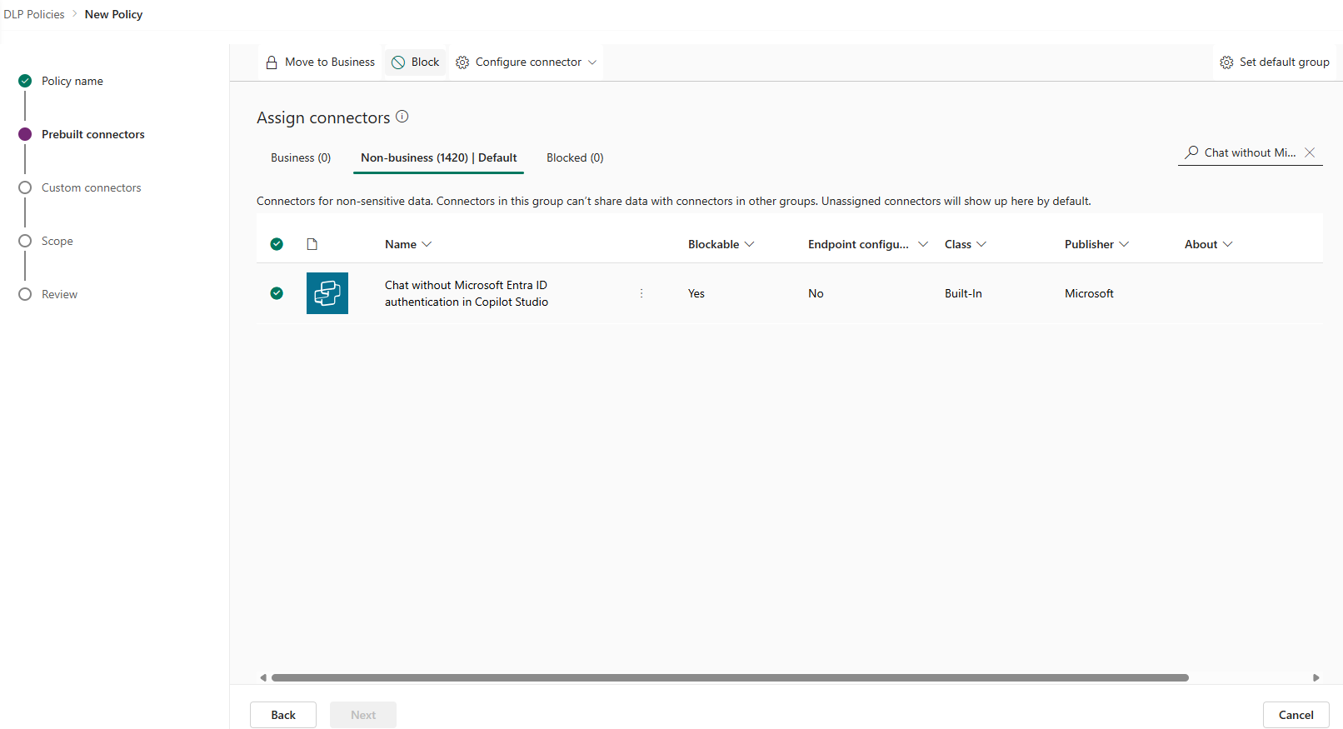Image resolution: width=1343 pixels, height=729 pixels.
Task: Toggle the select-all connectors checkbox
Action: [x=277, y=244]
